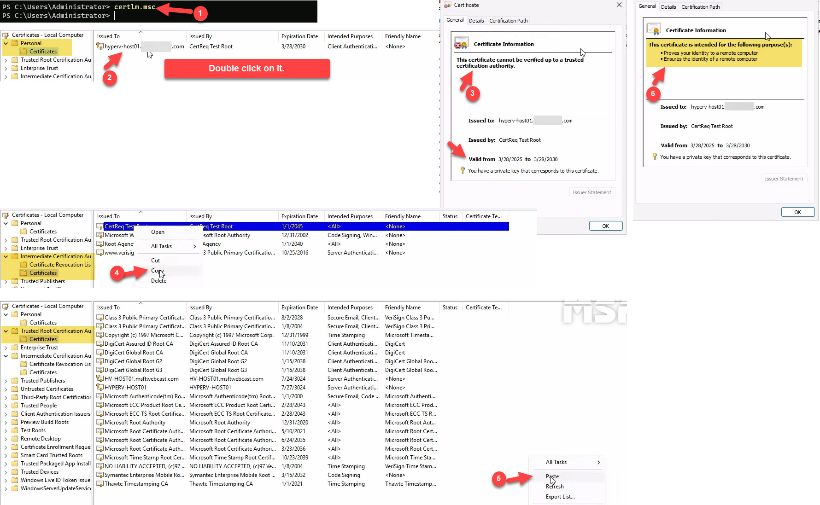Image resolution: width=820 pixels, height=505 pixels.
Task: Close the Certificate dialog with the X
Action: click(619, 5)
